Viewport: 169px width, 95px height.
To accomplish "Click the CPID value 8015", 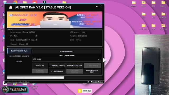I will [x=78, y=40].
